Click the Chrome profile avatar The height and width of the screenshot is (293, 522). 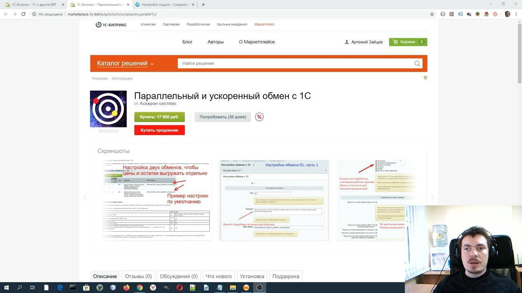[x=507, y=14]
